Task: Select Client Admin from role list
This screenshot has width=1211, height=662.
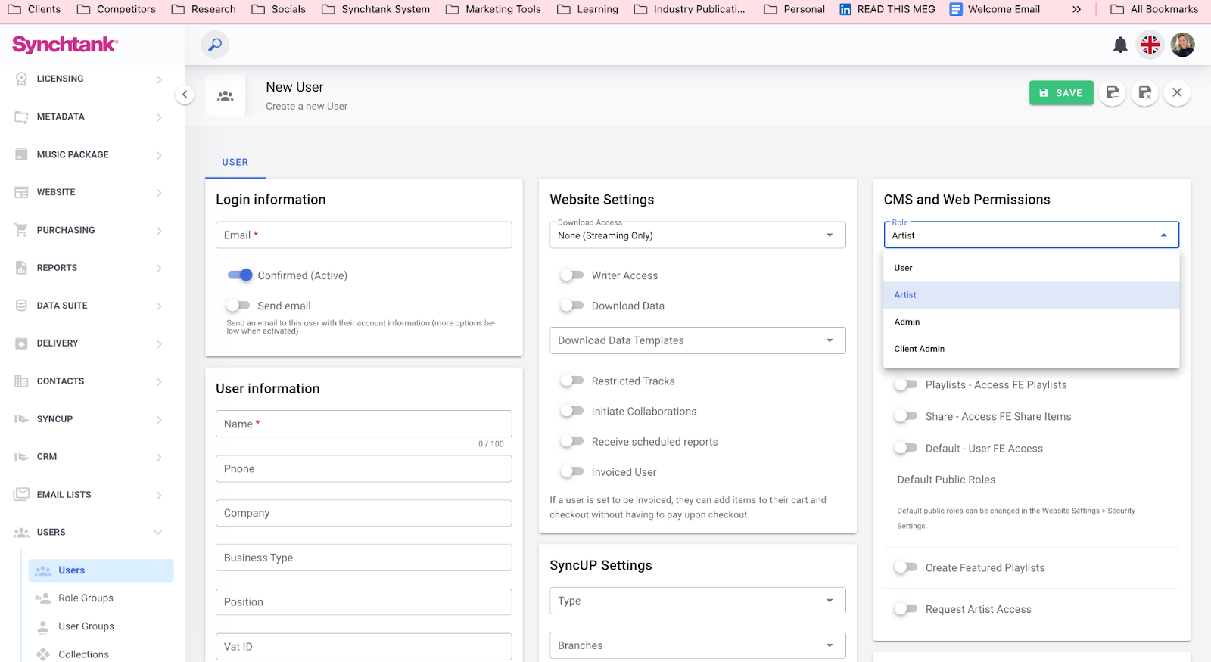Action: [919, 349]
